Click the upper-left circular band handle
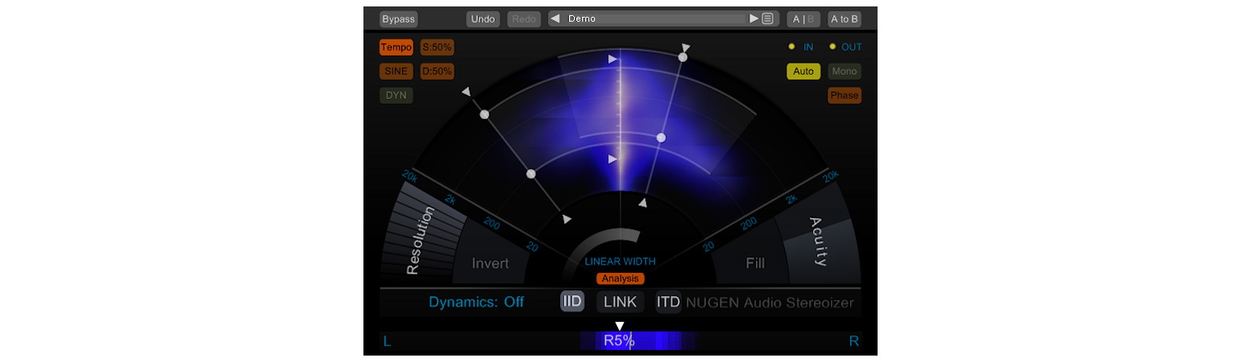 point(484,115)
